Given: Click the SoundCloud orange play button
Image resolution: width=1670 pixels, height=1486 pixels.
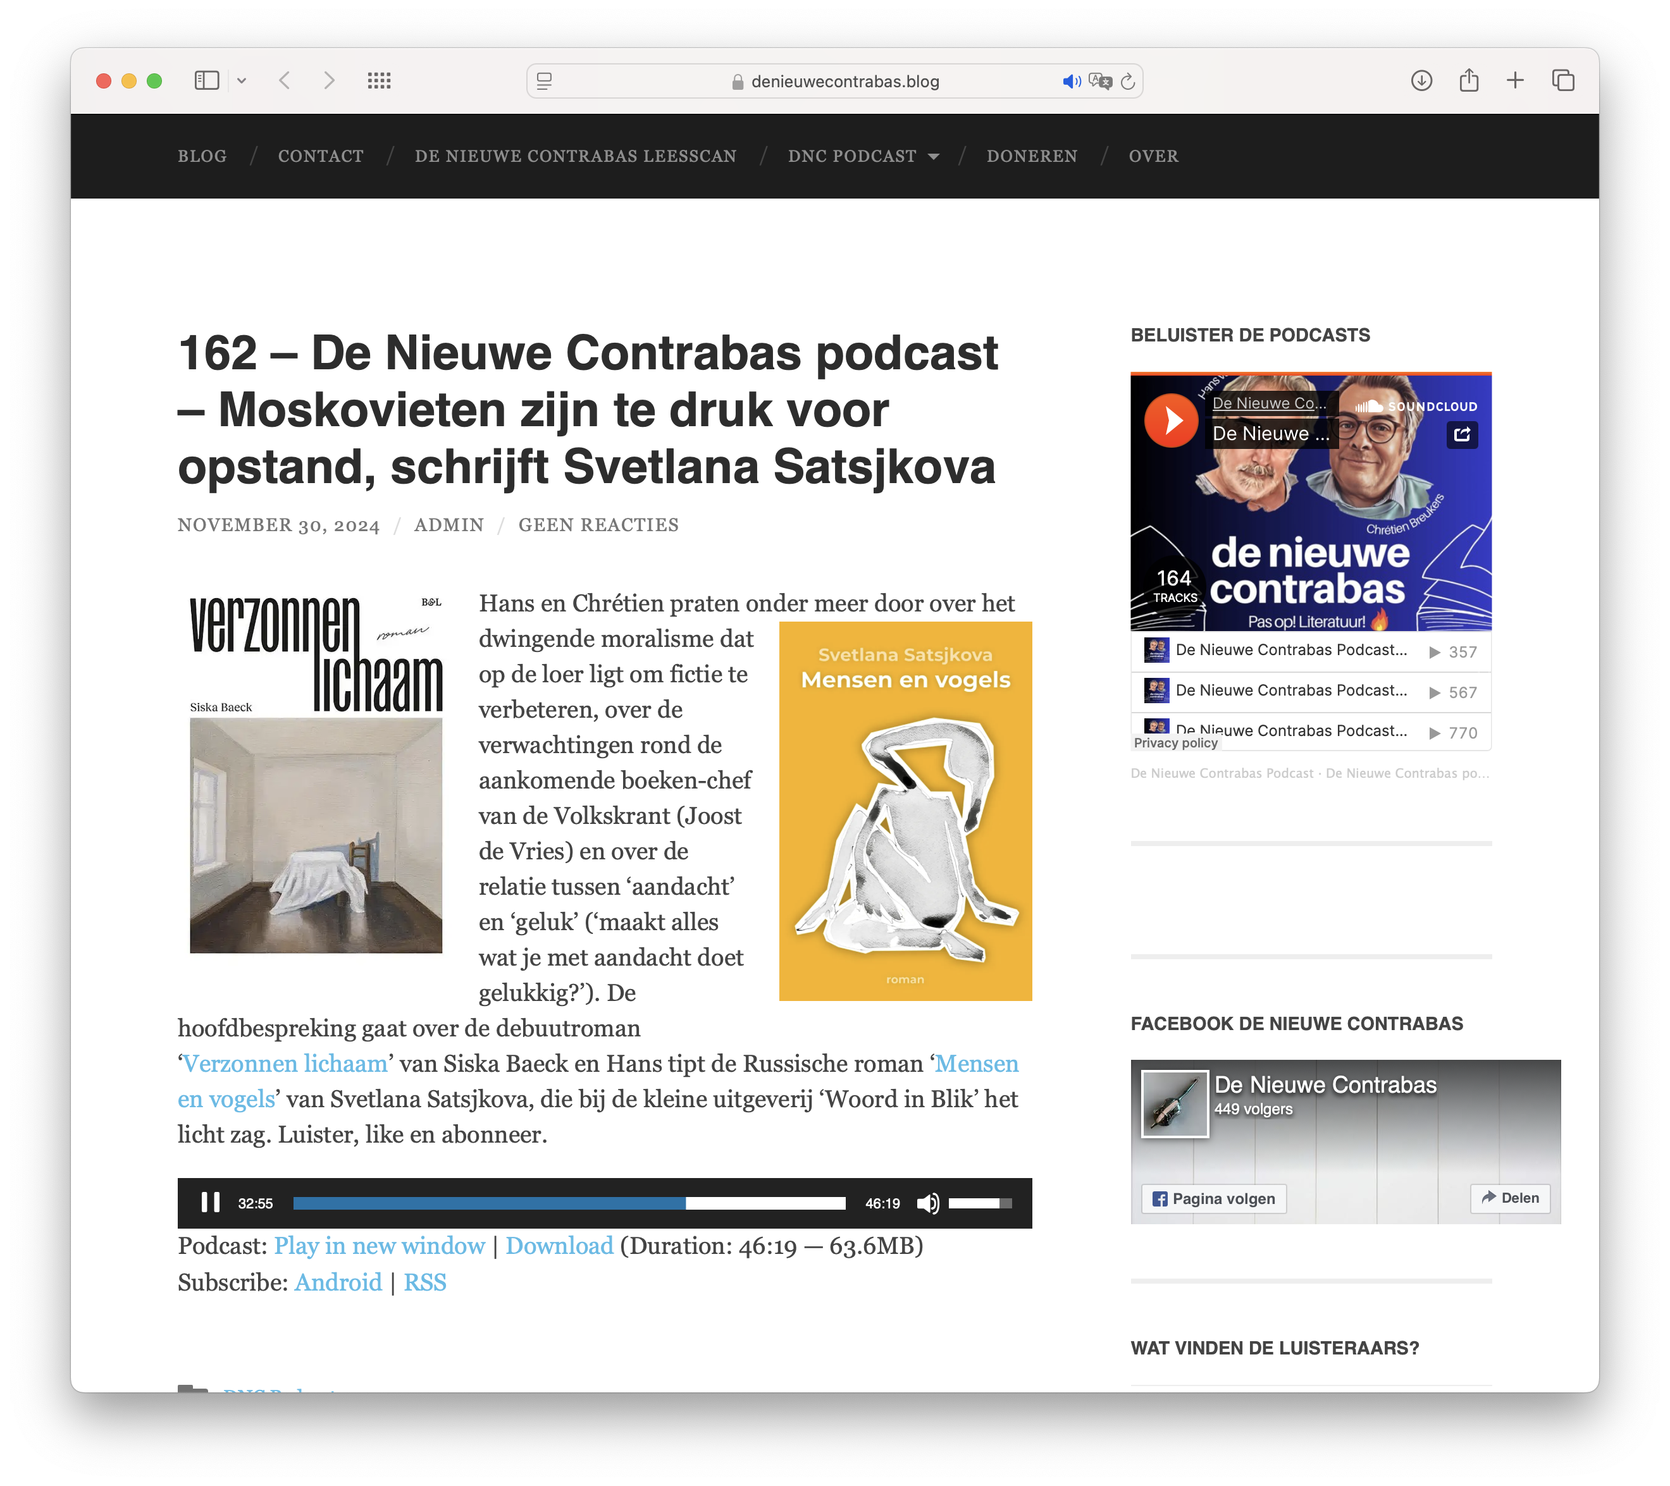Looking at the screenshot, I should point(1170,421).
